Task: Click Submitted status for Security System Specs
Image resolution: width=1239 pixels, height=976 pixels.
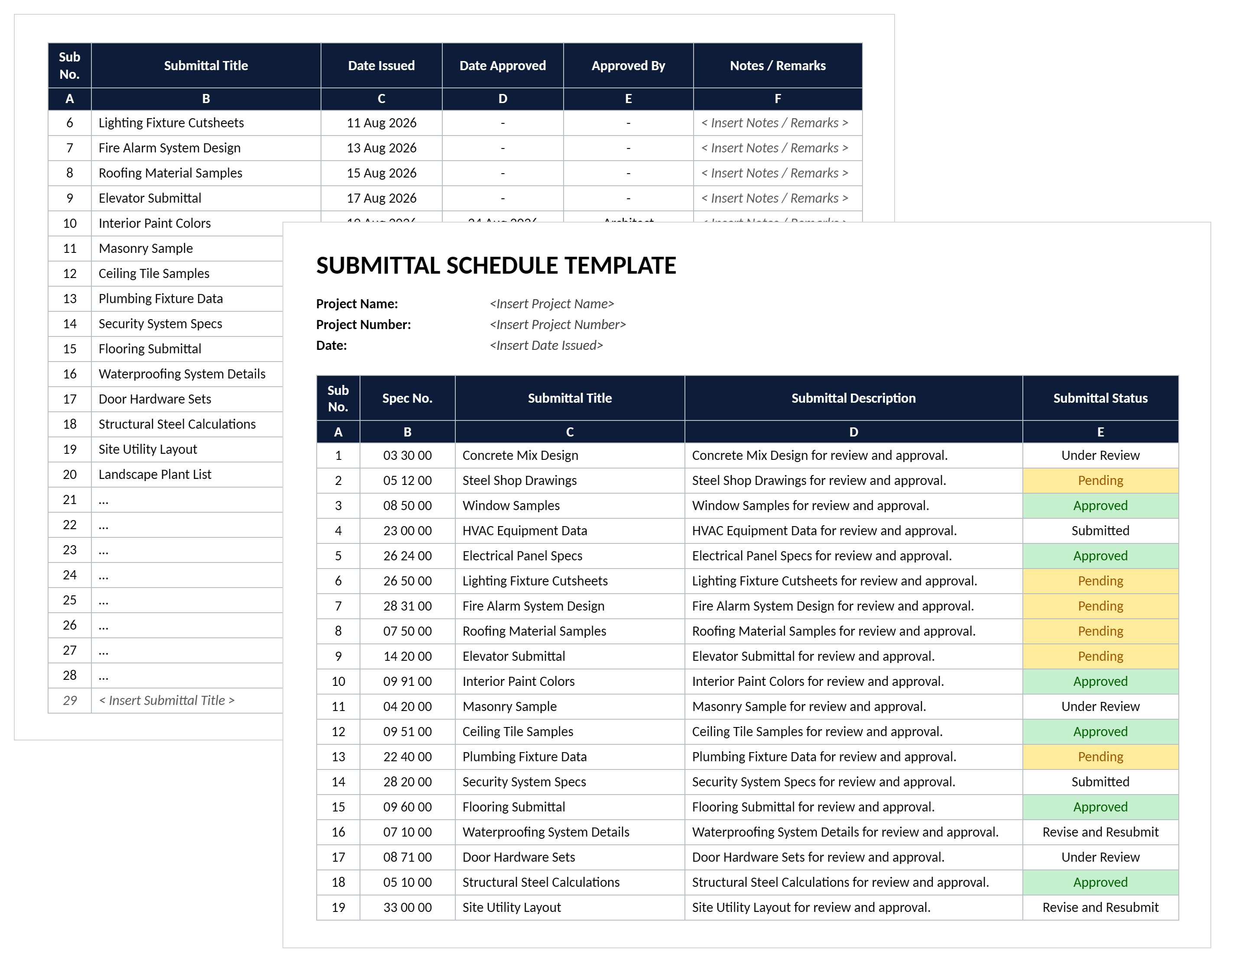Action: 1100,782
